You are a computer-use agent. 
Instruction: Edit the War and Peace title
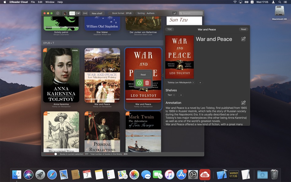[243, 39]
